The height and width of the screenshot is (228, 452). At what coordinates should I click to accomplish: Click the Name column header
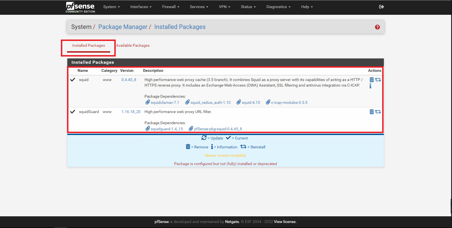tap(83, 70)
